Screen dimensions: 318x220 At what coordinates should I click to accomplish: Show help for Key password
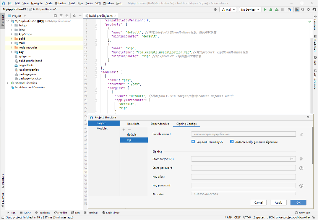pyautogui.click(x=301, y=186)
